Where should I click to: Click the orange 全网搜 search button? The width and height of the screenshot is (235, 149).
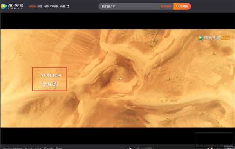point(182,6)
